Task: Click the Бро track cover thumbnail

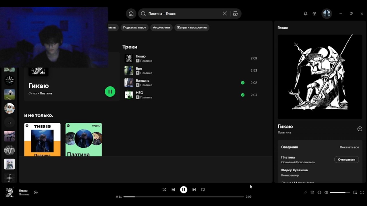Action: (129, 70)
